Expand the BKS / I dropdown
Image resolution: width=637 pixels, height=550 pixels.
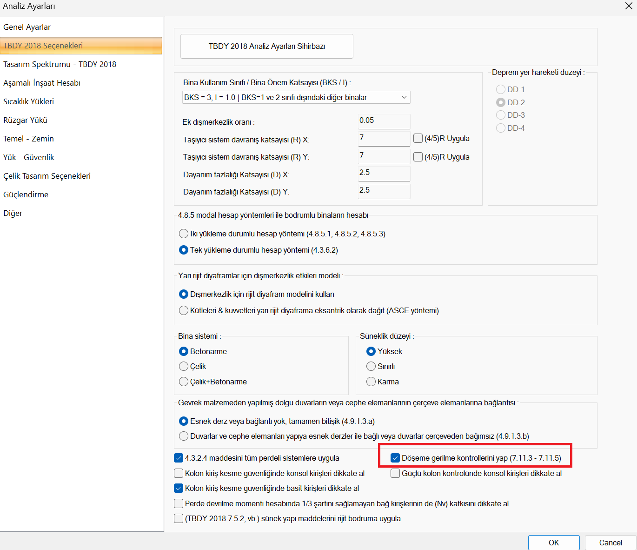pos(404,97)
